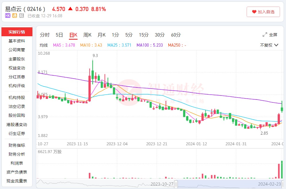Switch to the 周K weekly chart tab
Viewport: 286px width, 189px height.
tap(87, 35)
